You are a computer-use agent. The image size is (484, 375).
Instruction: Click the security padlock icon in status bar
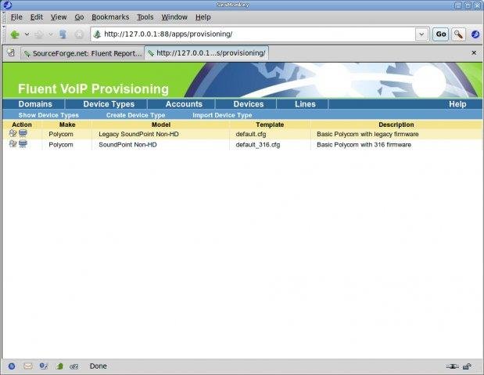467,366
